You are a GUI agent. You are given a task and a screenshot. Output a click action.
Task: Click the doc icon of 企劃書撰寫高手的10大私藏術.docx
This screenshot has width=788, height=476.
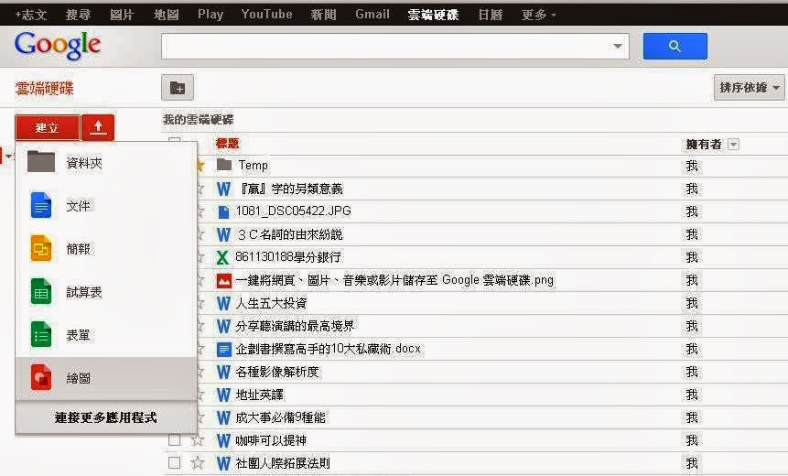223,349
